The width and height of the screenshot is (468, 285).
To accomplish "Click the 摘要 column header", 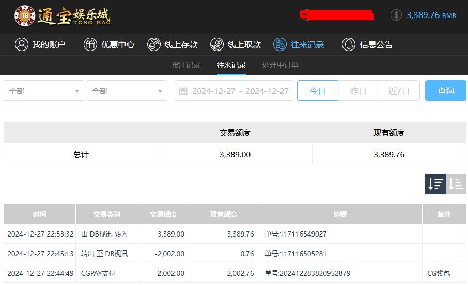I will 340,214.
